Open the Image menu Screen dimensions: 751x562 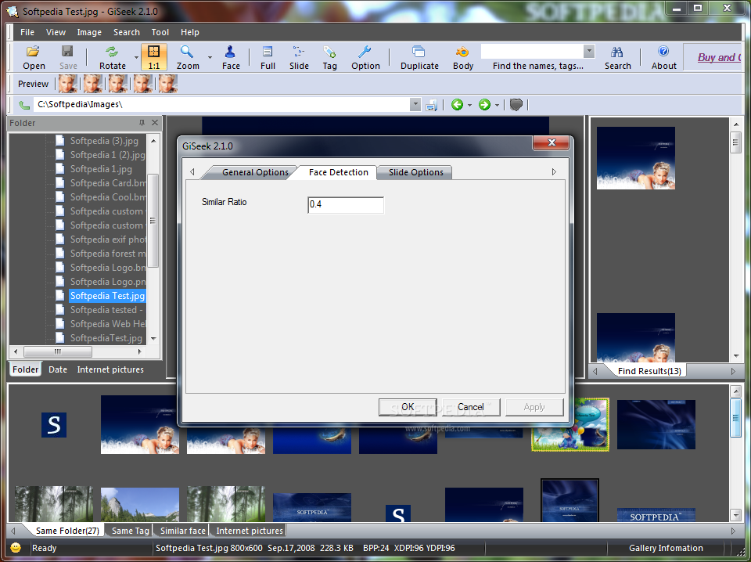89,32
